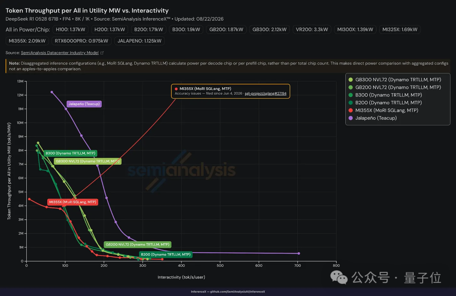Click the chart title Token Throughput per All in Utility MW
Image resolution: width=456 pixels, height=296 pixels.
87,11
